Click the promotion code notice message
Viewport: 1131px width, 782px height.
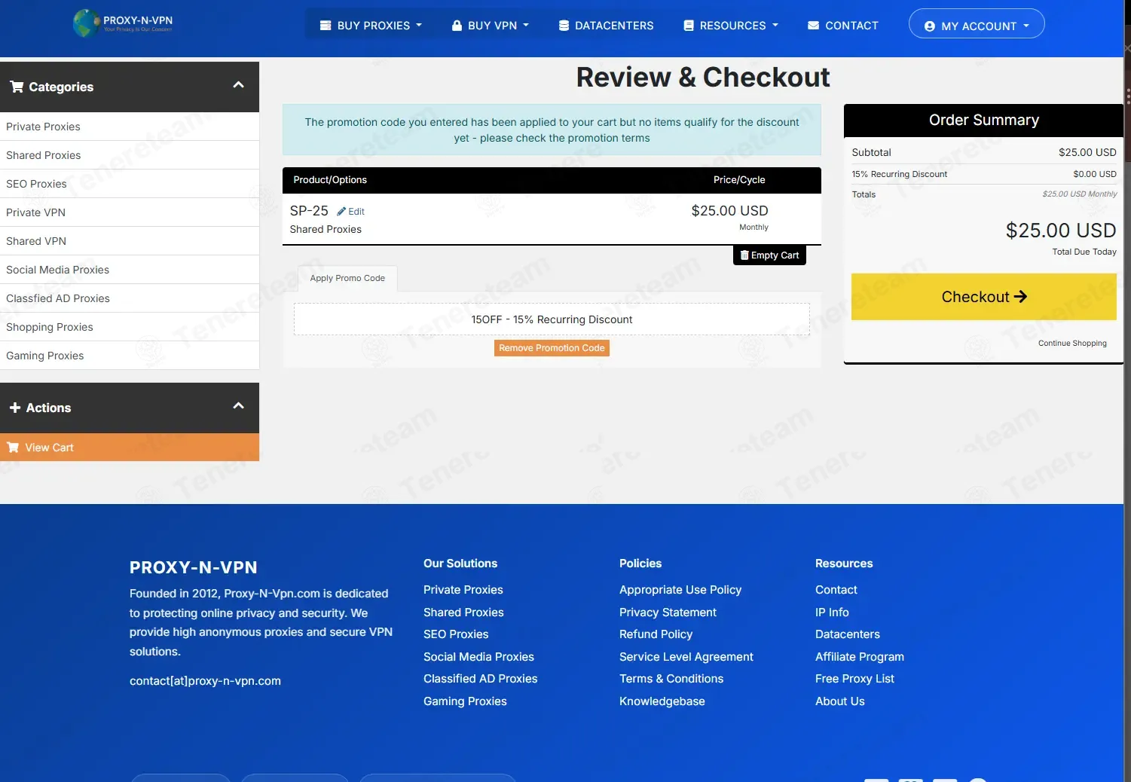pyautogui.click(x=552, y=130)
